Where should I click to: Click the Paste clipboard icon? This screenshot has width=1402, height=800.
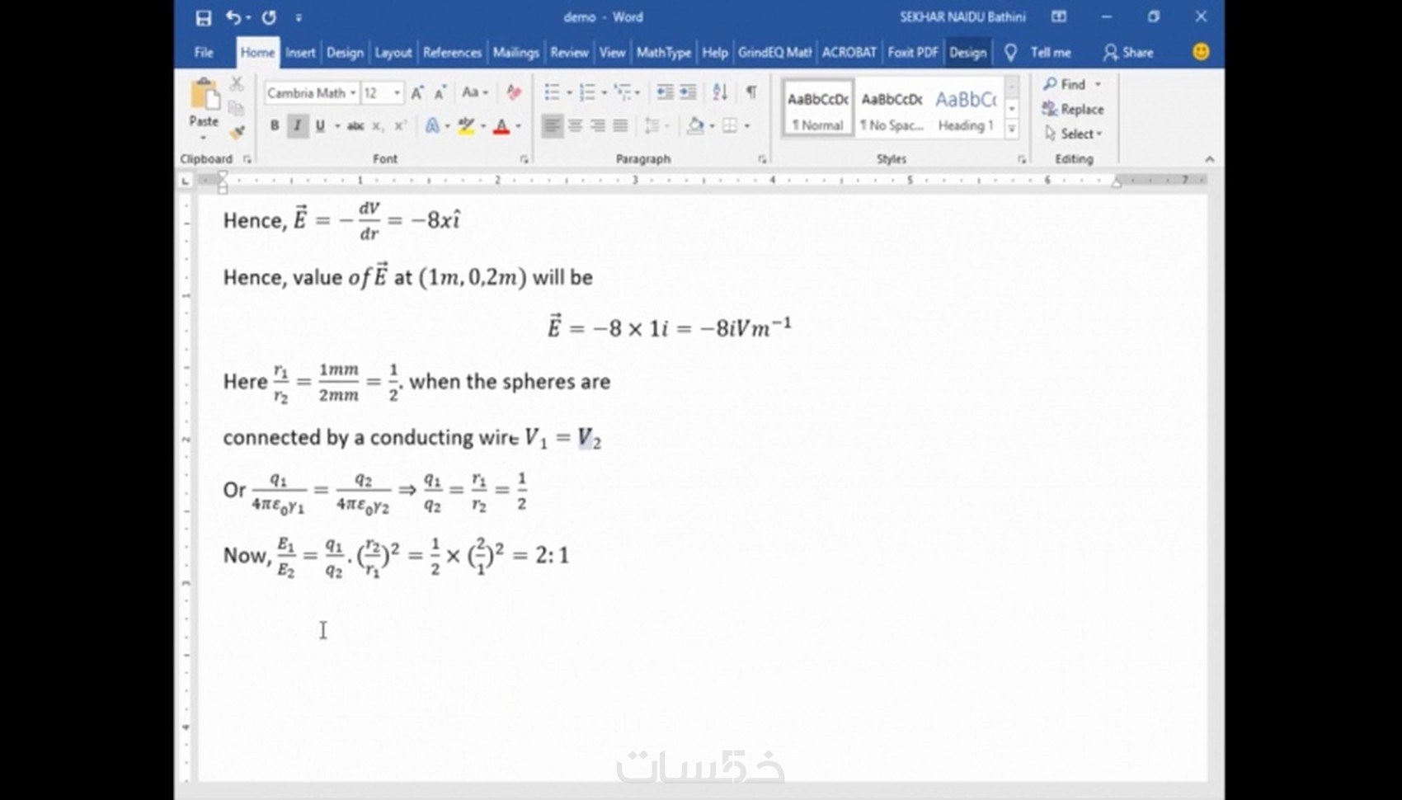[204, 96]
